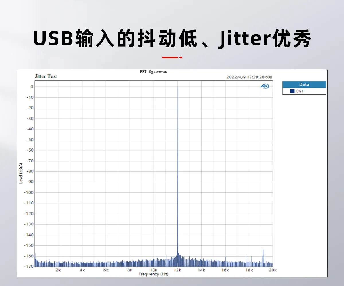Click the 0 tick label on level axis

[32, 87]
